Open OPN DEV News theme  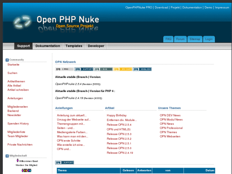(170, 115)
